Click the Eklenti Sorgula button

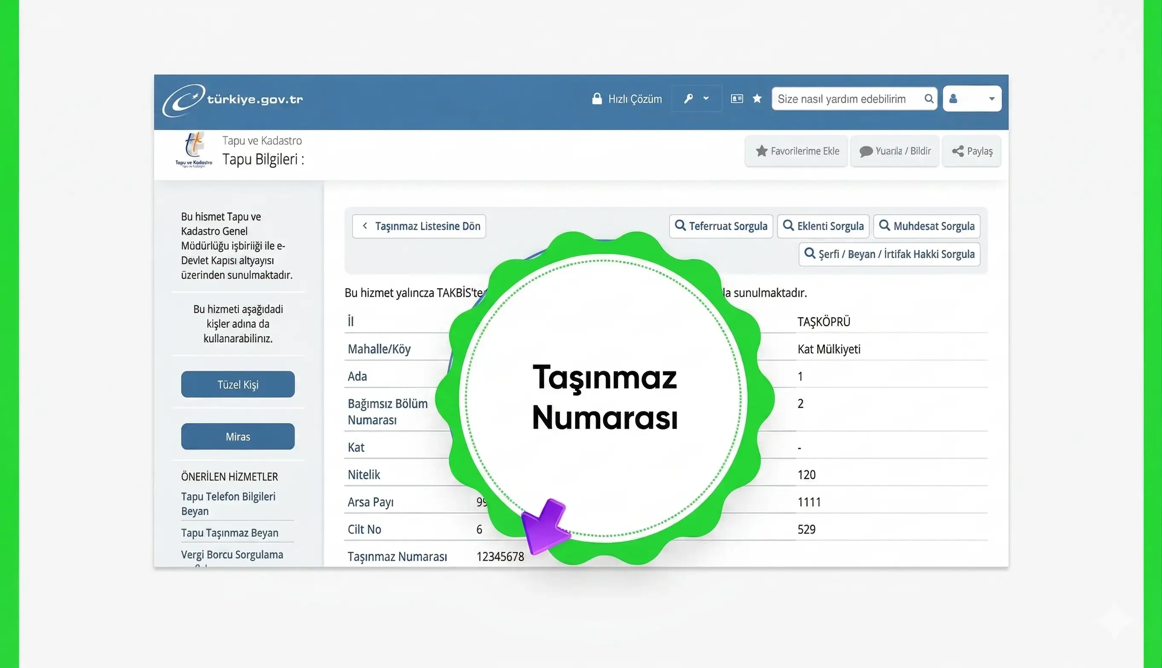click(823, 226)
